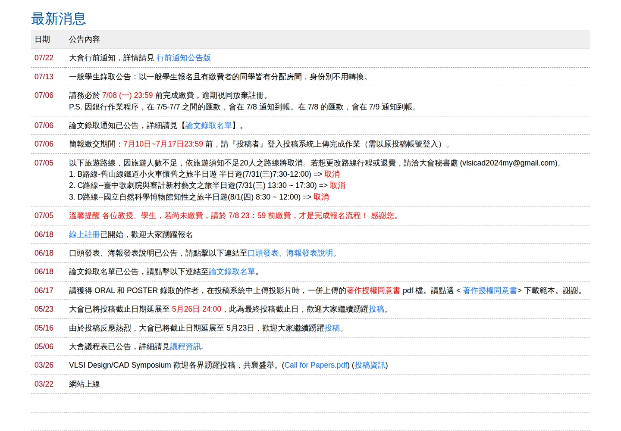The image size is (621, 431).
Task: Click 取消 on the C路線 tour line
Action: pos(338,185)
